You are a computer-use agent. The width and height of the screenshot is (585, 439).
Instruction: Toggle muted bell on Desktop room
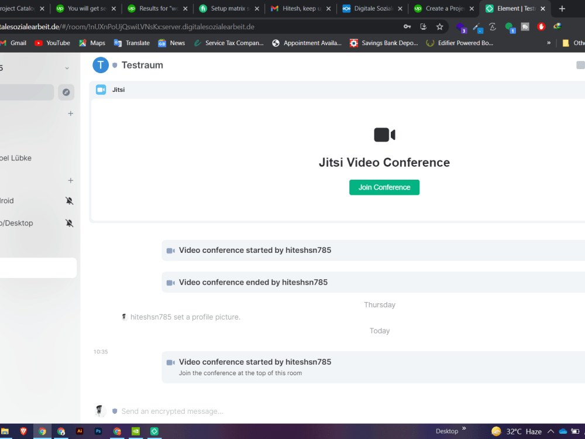click(x=70, y=223)
